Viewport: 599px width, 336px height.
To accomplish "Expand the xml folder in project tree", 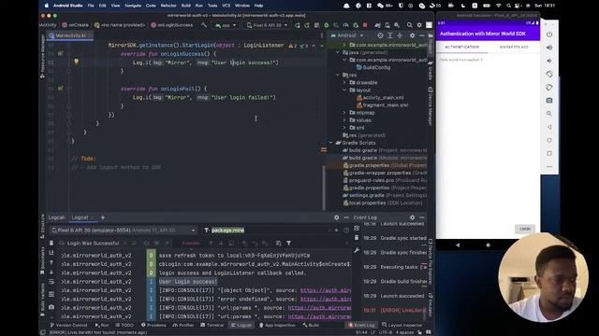I will coord(344,128).
